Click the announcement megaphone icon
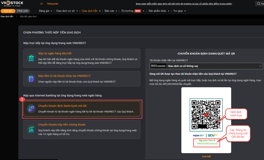Image resolution: width=264 pixels, height=160 pixels. click(41, 4)
